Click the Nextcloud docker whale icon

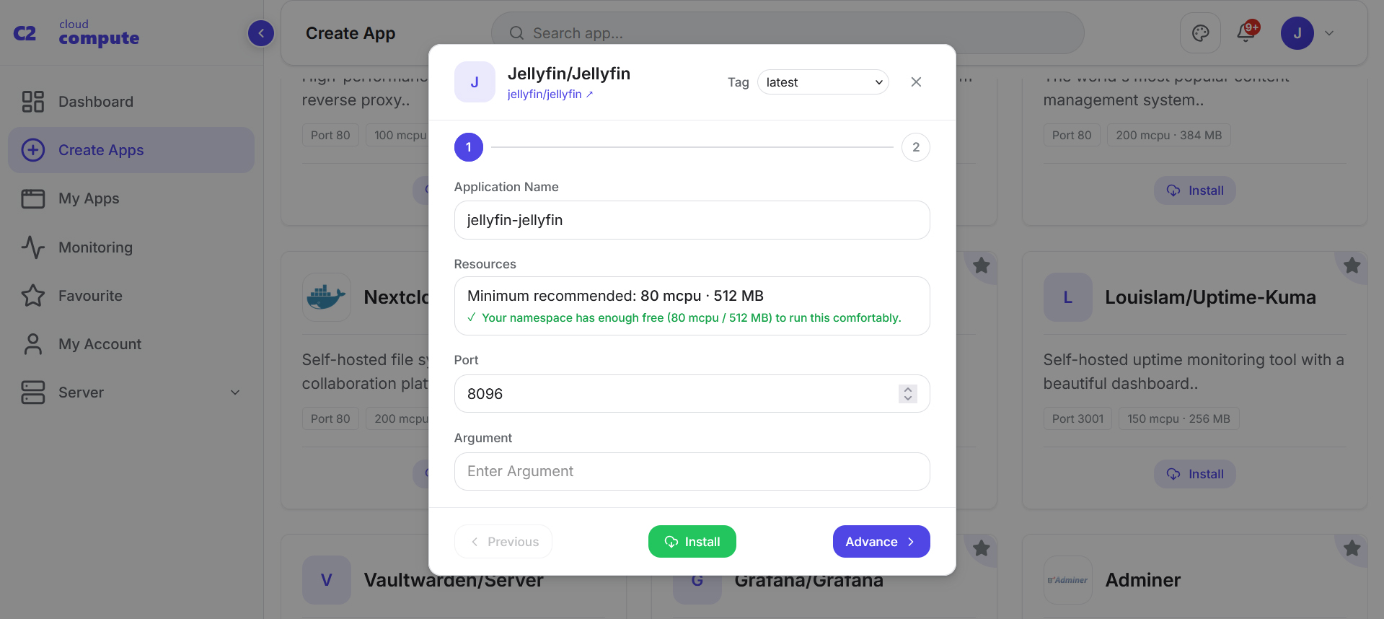click(x=327, y=297)
